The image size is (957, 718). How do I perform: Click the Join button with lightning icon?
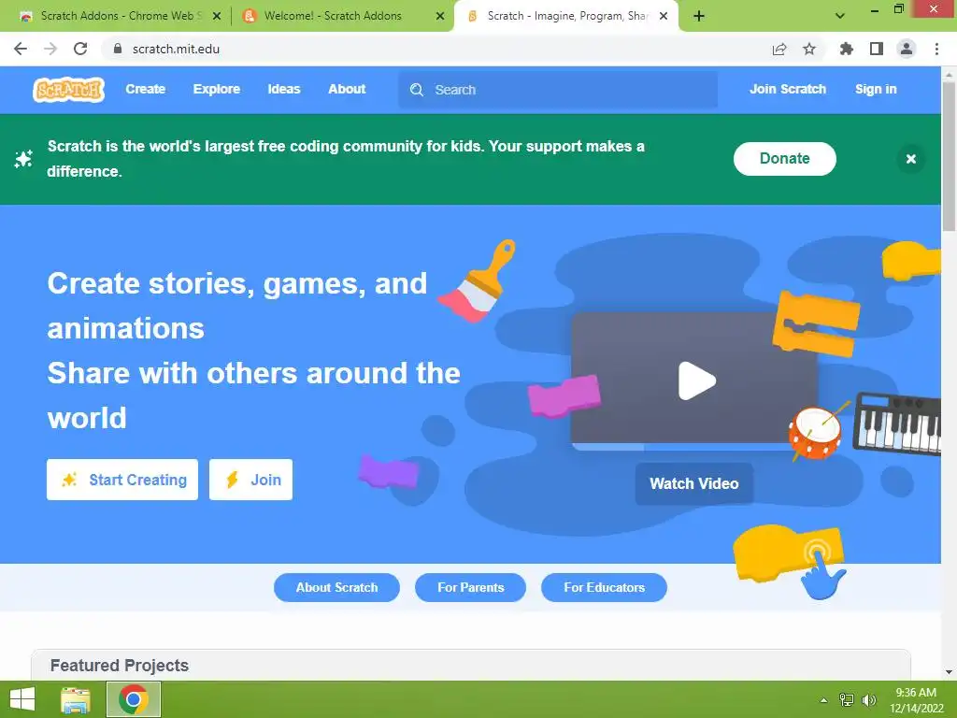click(250, 480)
